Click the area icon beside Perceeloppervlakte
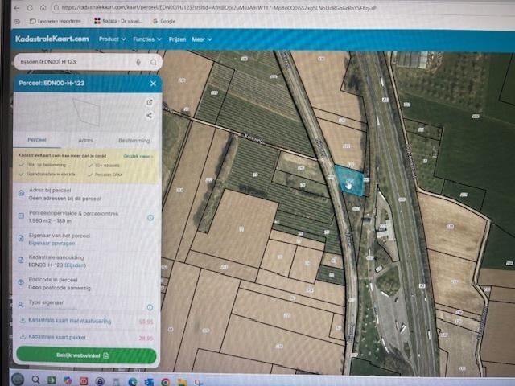This screenshot has height=386, width=515. [x=21, y=216]
